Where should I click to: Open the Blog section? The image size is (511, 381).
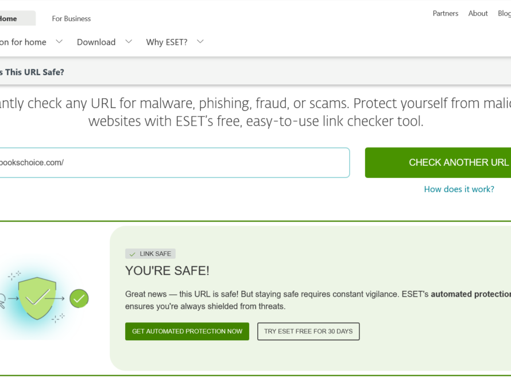(x=503, y=13)
